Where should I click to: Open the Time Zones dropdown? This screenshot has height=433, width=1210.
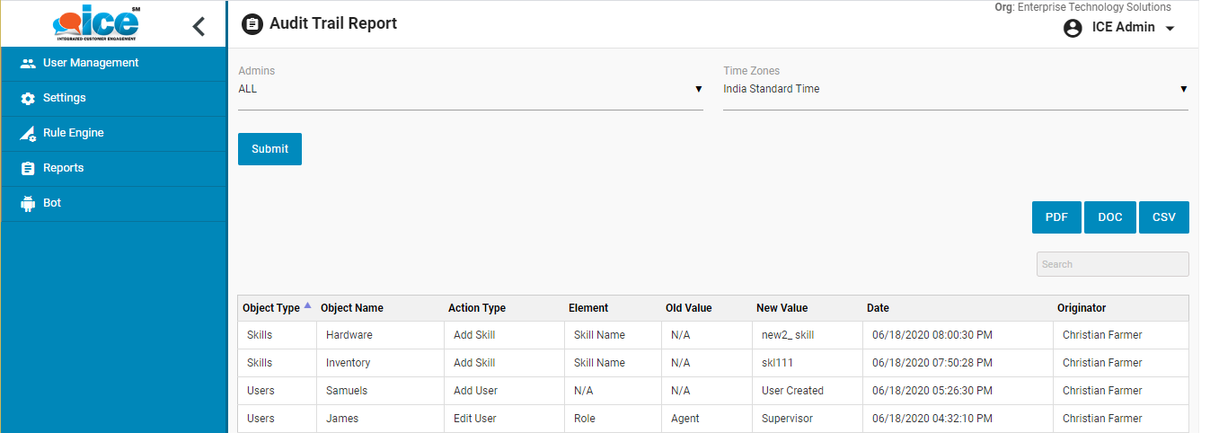point(955,90)
